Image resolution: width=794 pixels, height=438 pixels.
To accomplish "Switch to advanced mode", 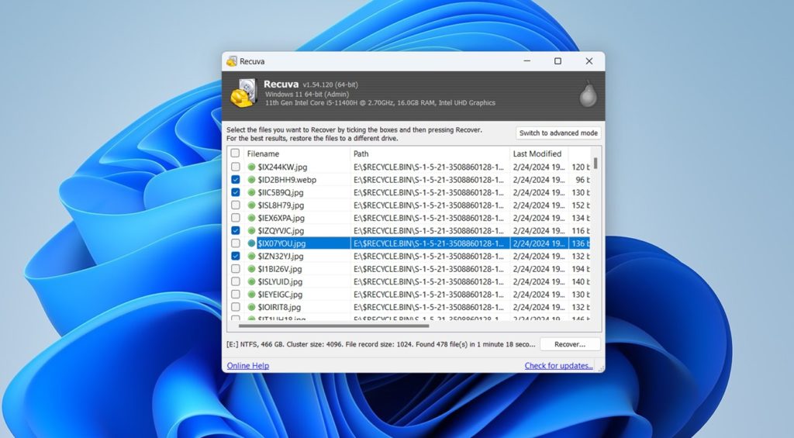I will (558, 133).
